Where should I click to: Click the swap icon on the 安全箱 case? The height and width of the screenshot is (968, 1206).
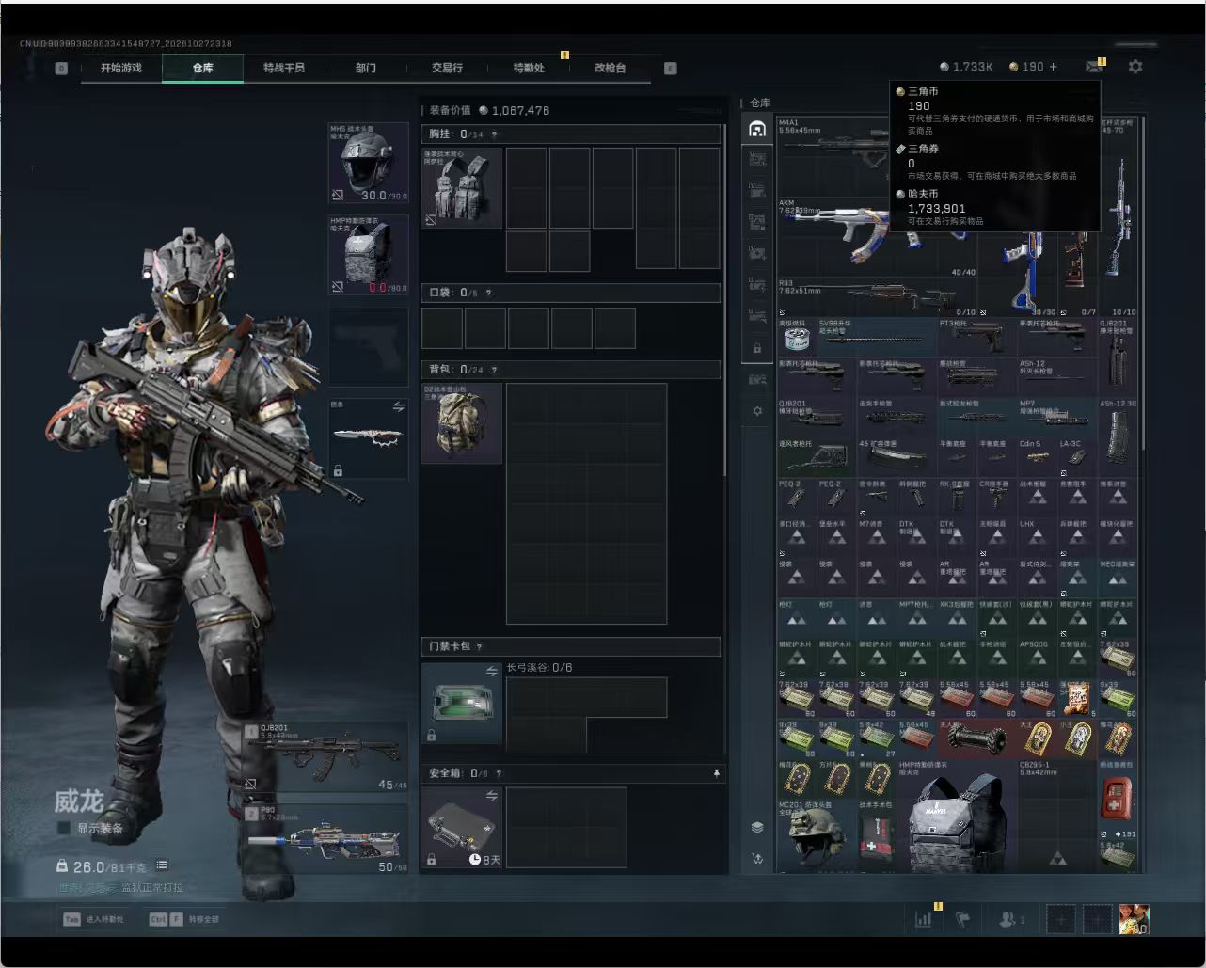point(491,796)
